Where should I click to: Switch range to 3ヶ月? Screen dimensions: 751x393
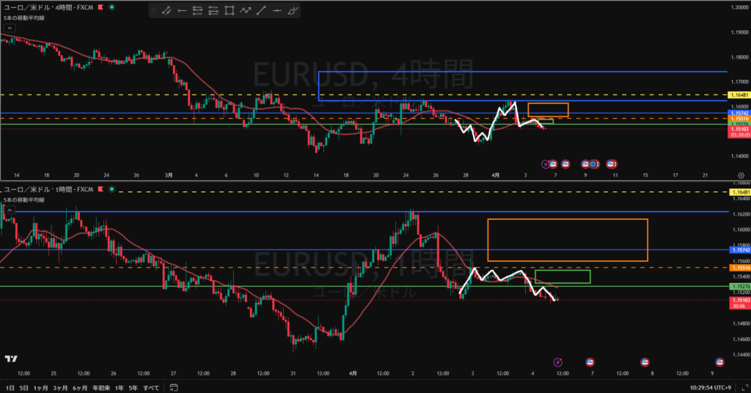click(x=60, y=386)
